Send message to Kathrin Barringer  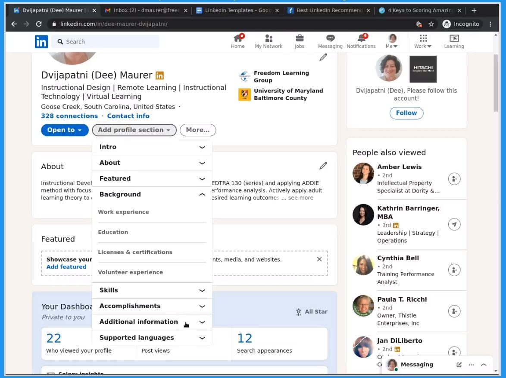click(x=454, y=224)
